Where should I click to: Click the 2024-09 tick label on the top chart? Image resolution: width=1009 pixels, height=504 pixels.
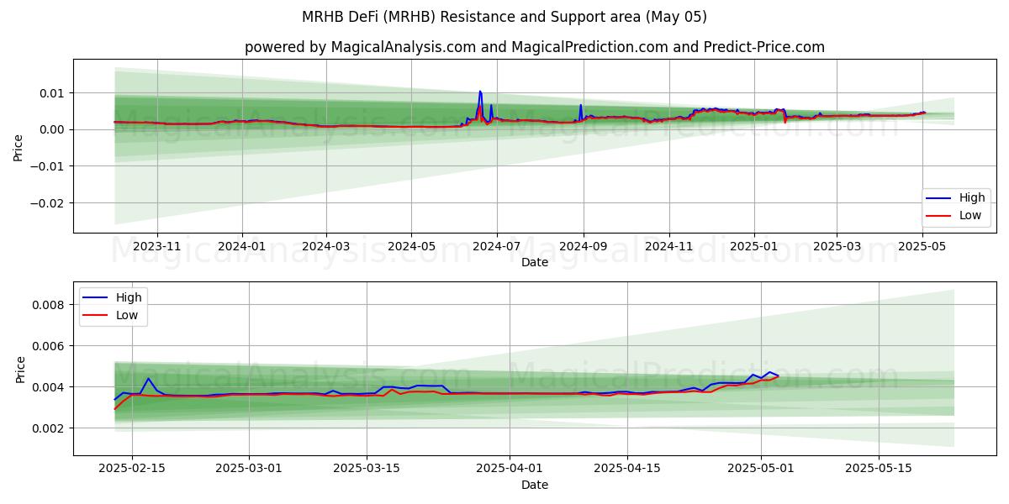583,245
